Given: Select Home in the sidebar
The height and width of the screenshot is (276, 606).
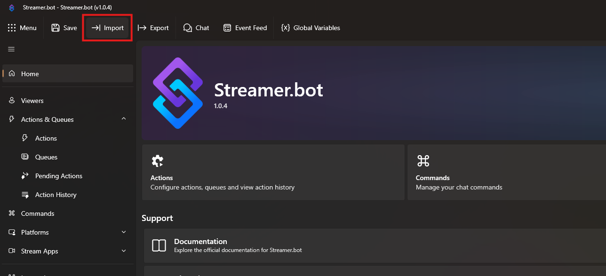Looking at the screenshot, I should coord(30,74).
